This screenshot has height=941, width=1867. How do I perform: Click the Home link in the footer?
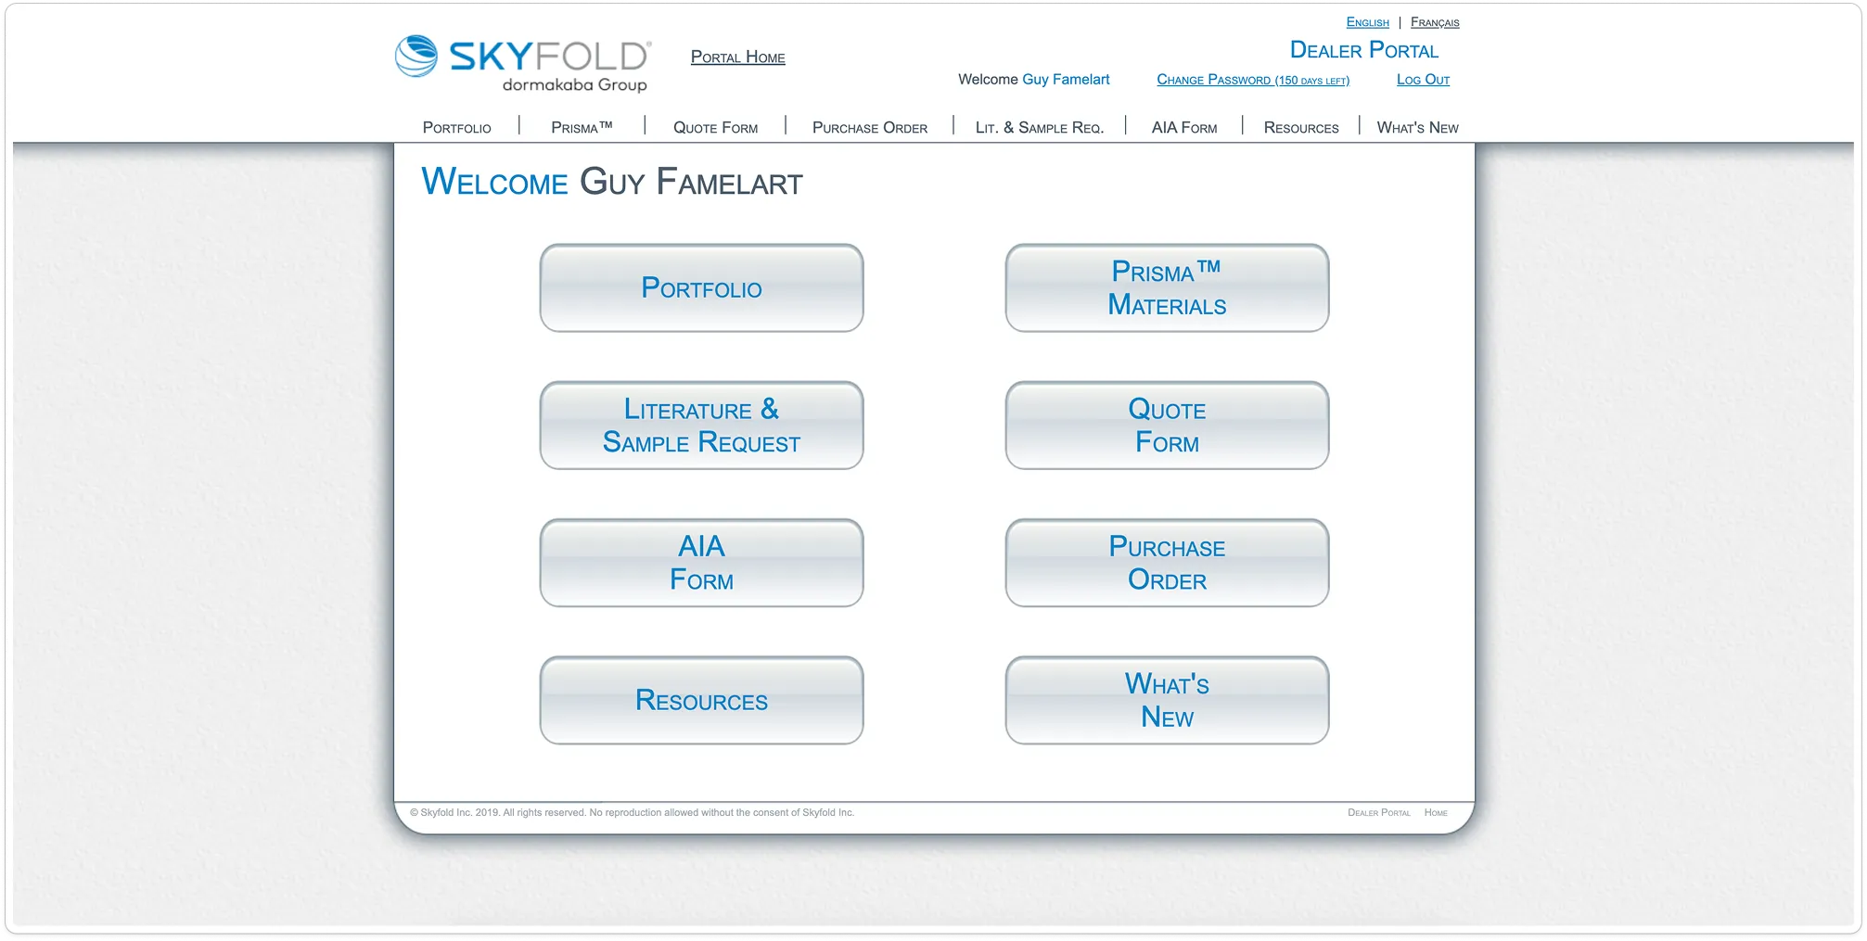coord(1436,812)
